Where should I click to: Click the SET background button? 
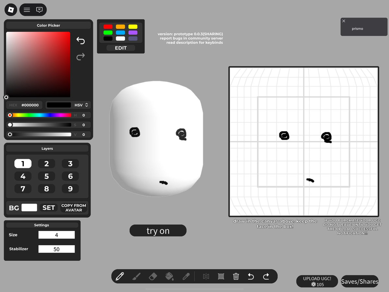49,208
